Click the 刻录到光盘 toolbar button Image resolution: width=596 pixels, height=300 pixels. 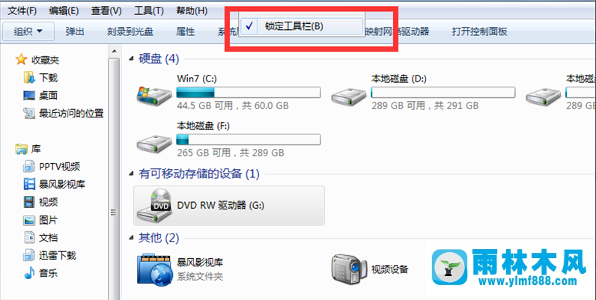[130, 31]
